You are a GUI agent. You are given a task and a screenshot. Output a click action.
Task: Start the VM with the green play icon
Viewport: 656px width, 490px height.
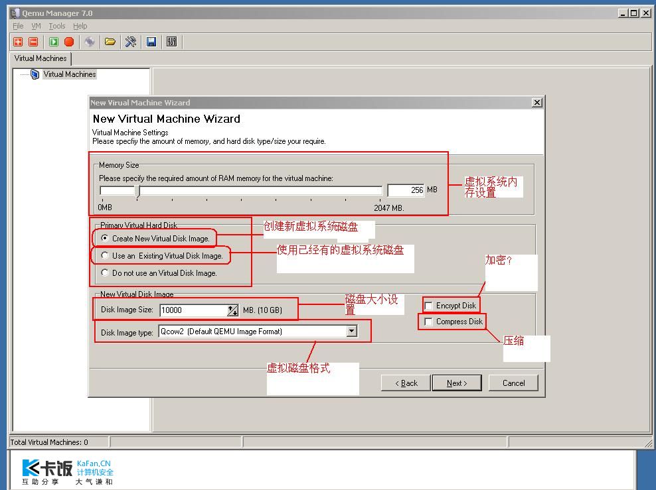point(54,42)
